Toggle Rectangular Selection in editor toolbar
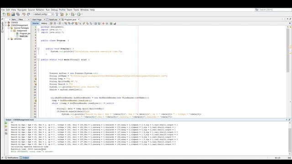 80,23
